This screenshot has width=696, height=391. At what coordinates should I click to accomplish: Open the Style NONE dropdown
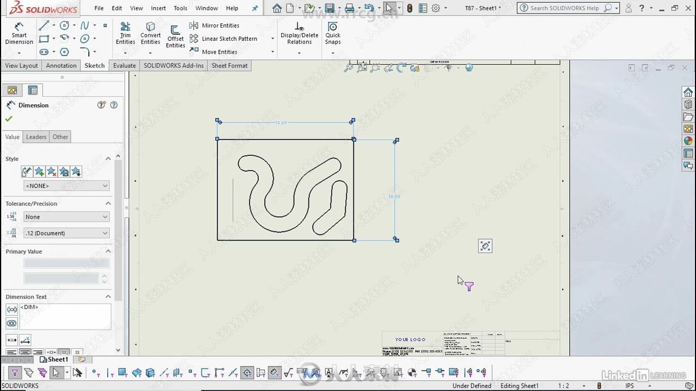(66, 186)
